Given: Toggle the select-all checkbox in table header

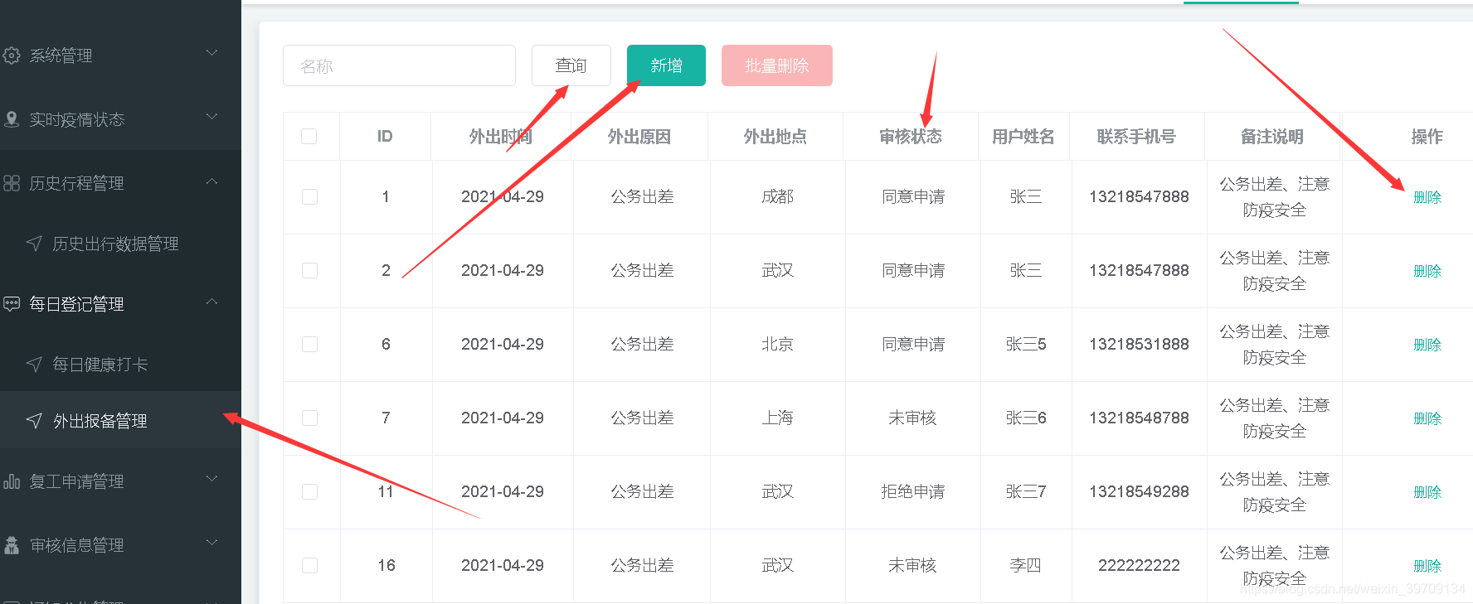Looking at the screenshot, I should tap(309, 137).
